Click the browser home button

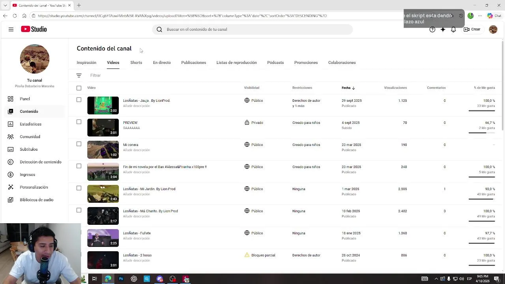point(24,16)
